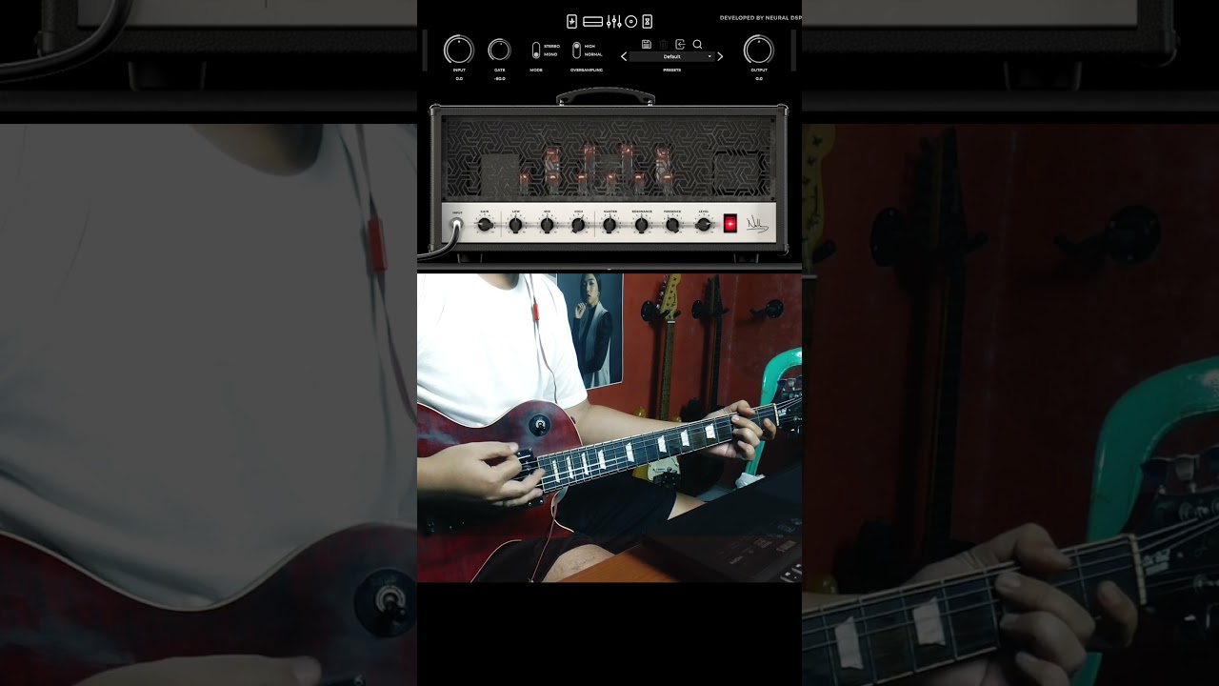
Task: Delete preset with trash icon
Action: click(664, 45)
